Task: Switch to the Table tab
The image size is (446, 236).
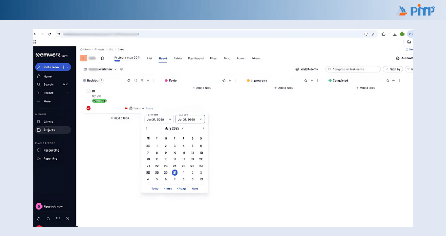Action: pyautogui.click(x=178, y=58)
